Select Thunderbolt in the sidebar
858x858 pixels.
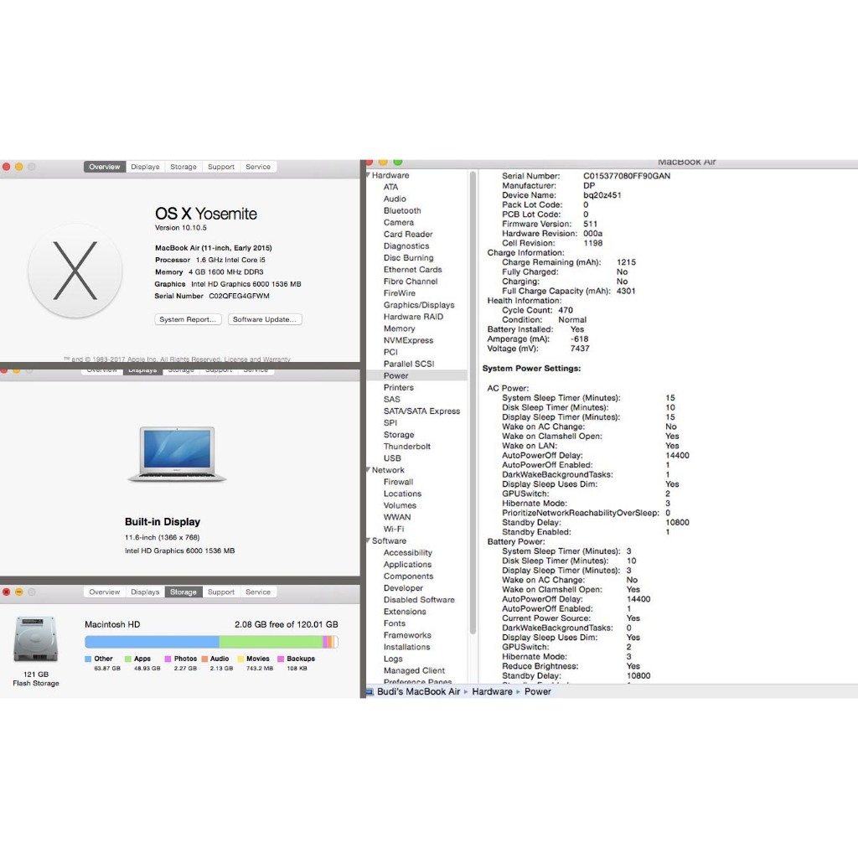pos(407,447)
